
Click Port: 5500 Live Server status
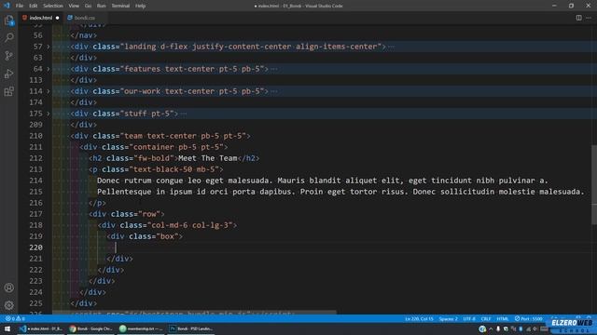(529, 318)
